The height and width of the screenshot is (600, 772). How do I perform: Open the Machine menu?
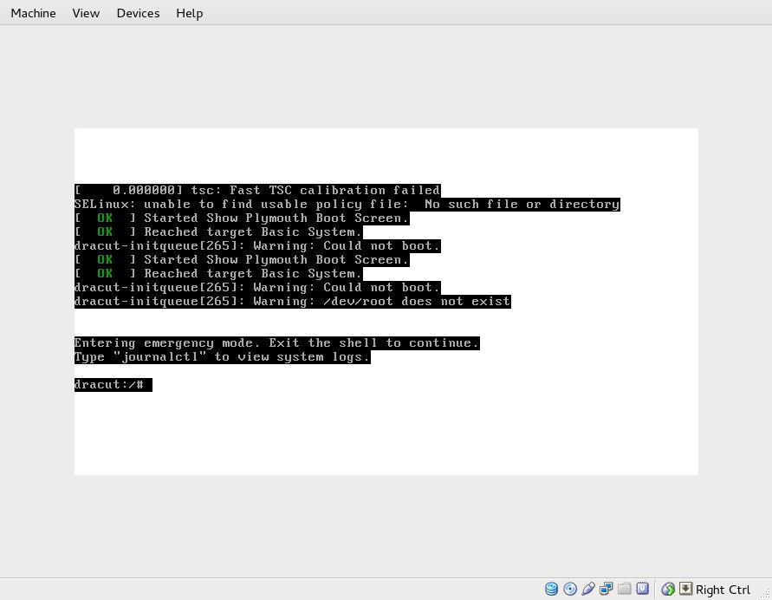tap(33, 13)
